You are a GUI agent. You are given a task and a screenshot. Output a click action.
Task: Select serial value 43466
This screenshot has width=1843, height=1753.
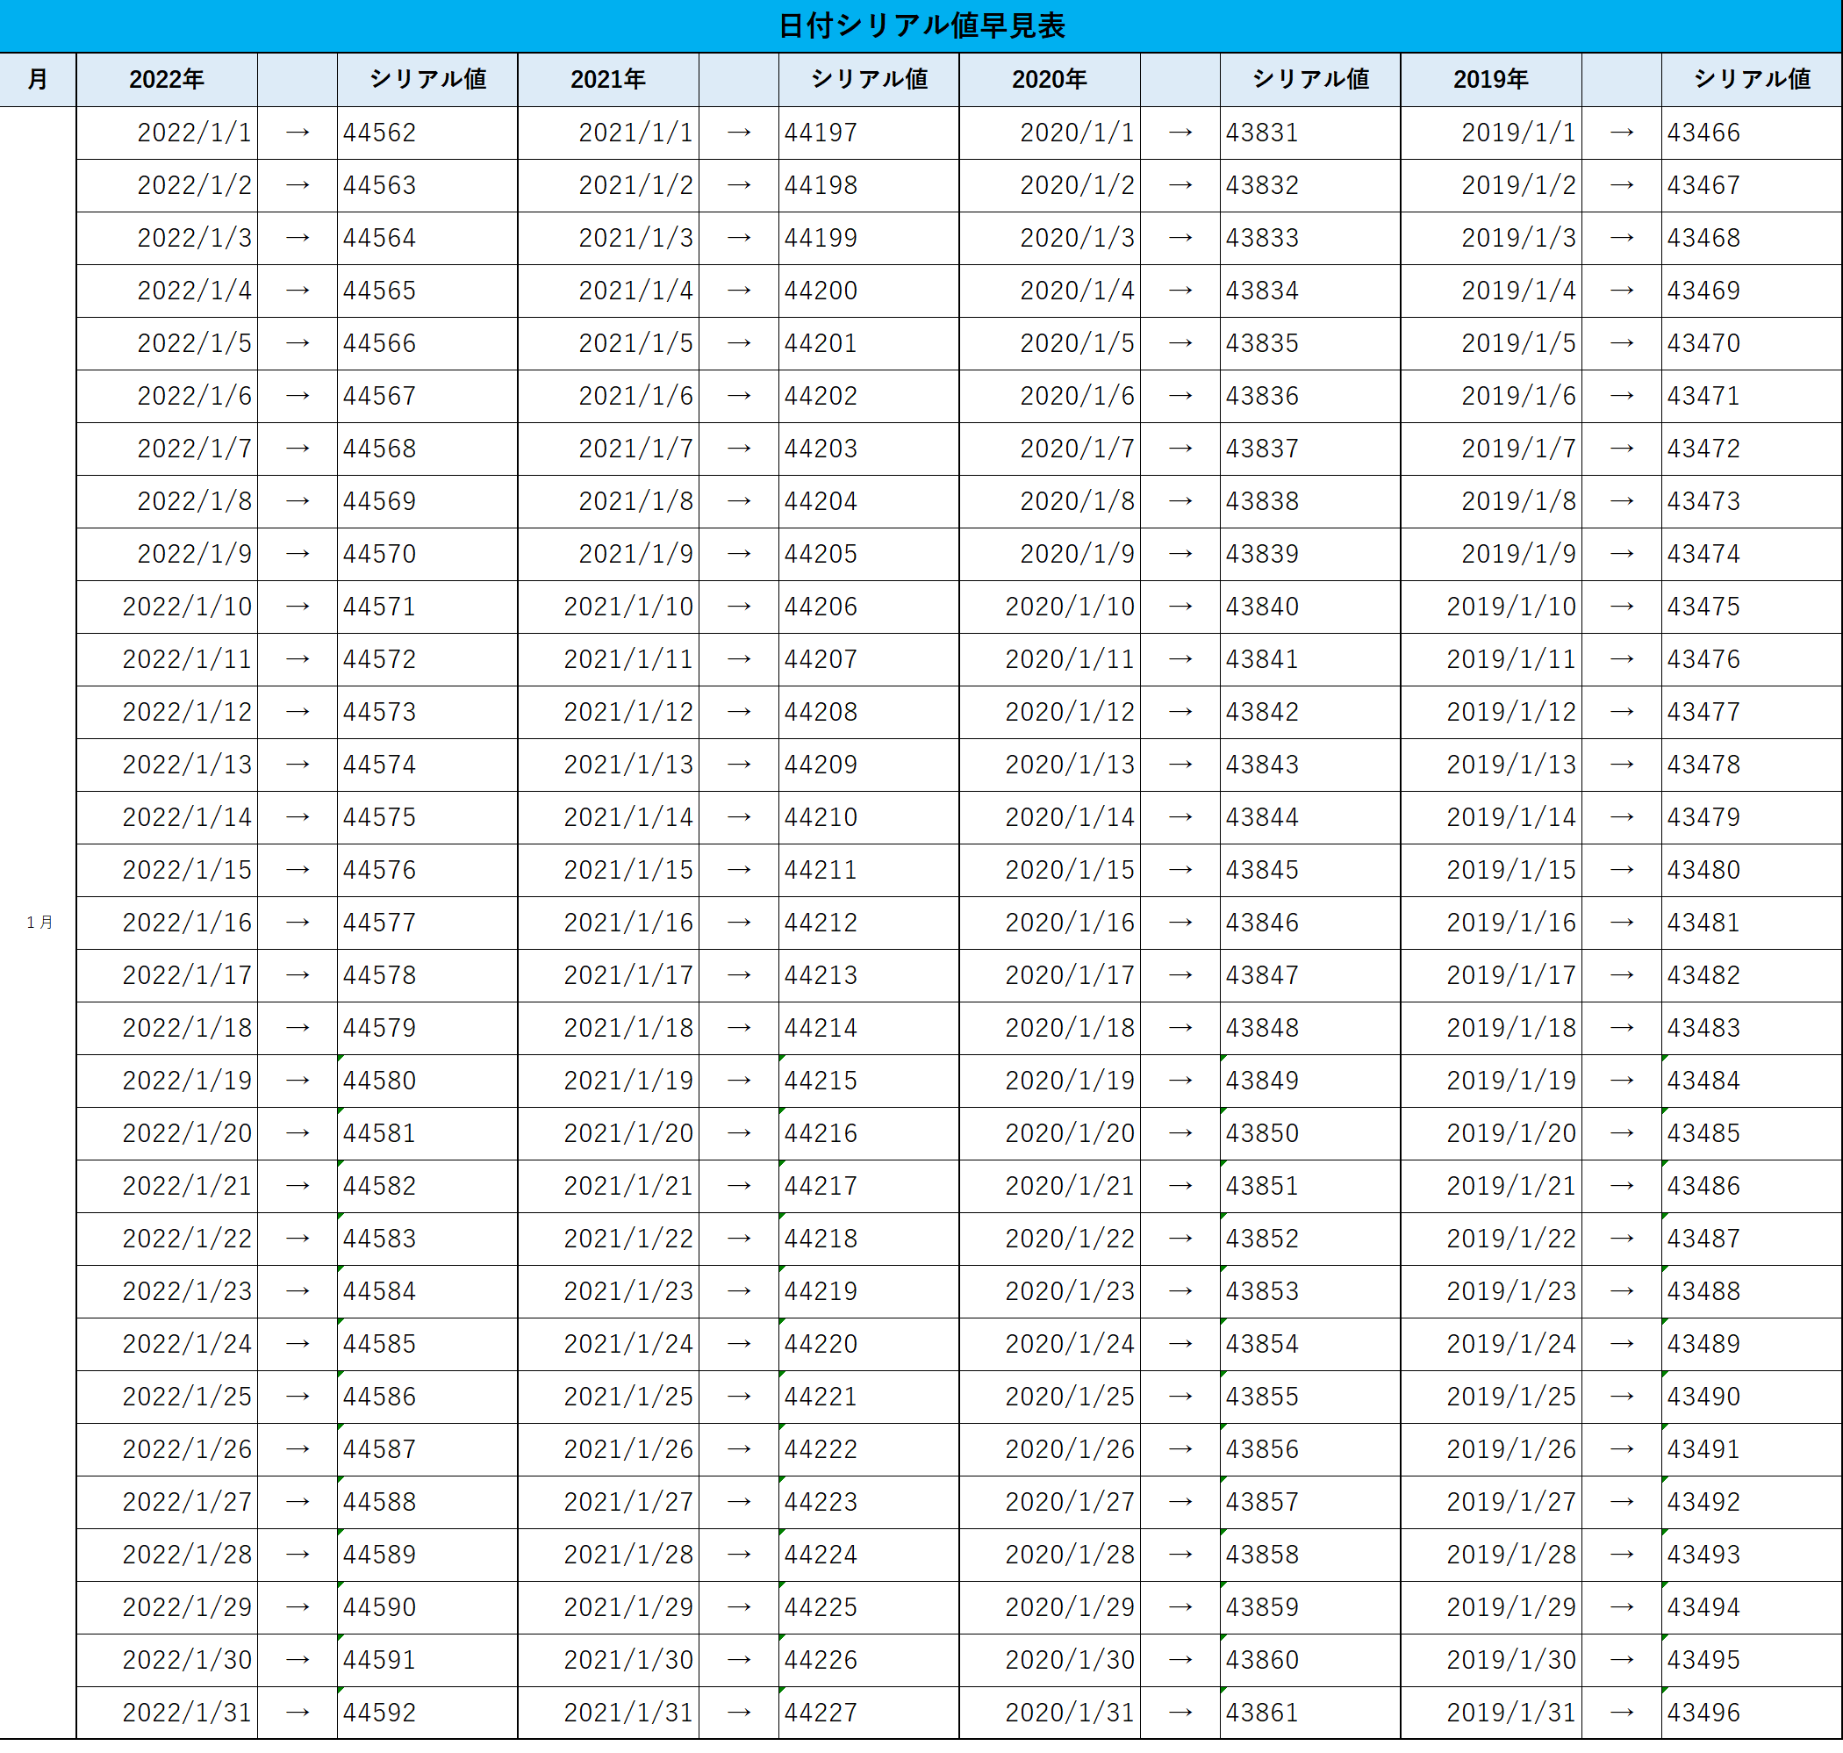tap(1752, 133)
